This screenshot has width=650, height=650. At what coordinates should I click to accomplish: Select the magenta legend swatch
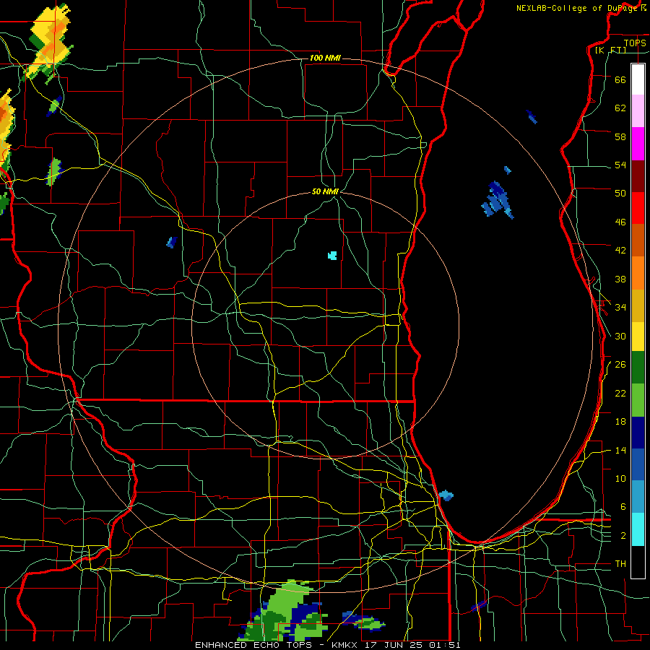pos(638,144)
